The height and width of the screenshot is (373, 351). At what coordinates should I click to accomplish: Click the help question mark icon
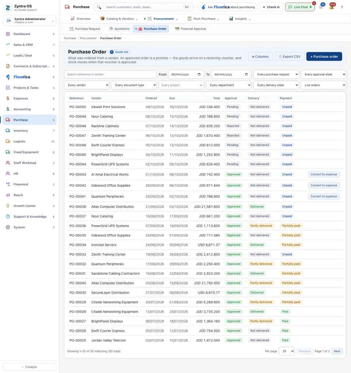pyautogui.click(x=342, y=7)
